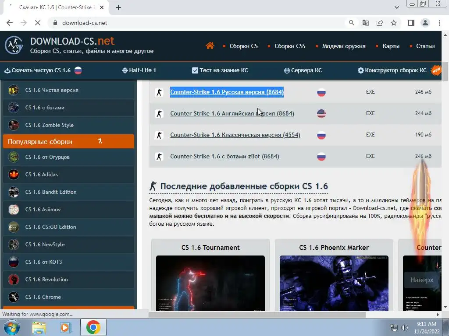Open the Google Translate page icon

365,23
